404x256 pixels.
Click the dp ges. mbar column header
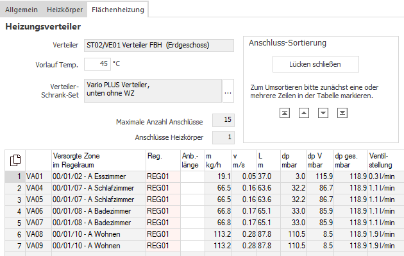[x=351, y=160]
